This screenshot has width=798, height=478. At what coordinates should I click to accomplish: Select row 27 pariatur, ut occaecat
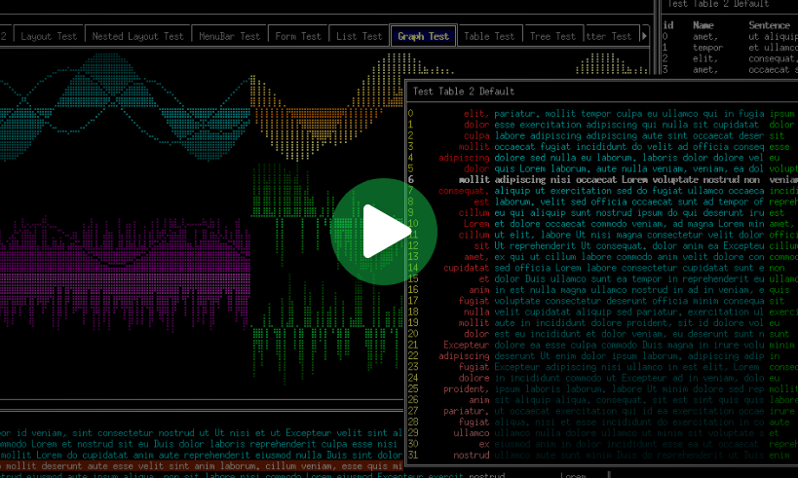[602, 411]
